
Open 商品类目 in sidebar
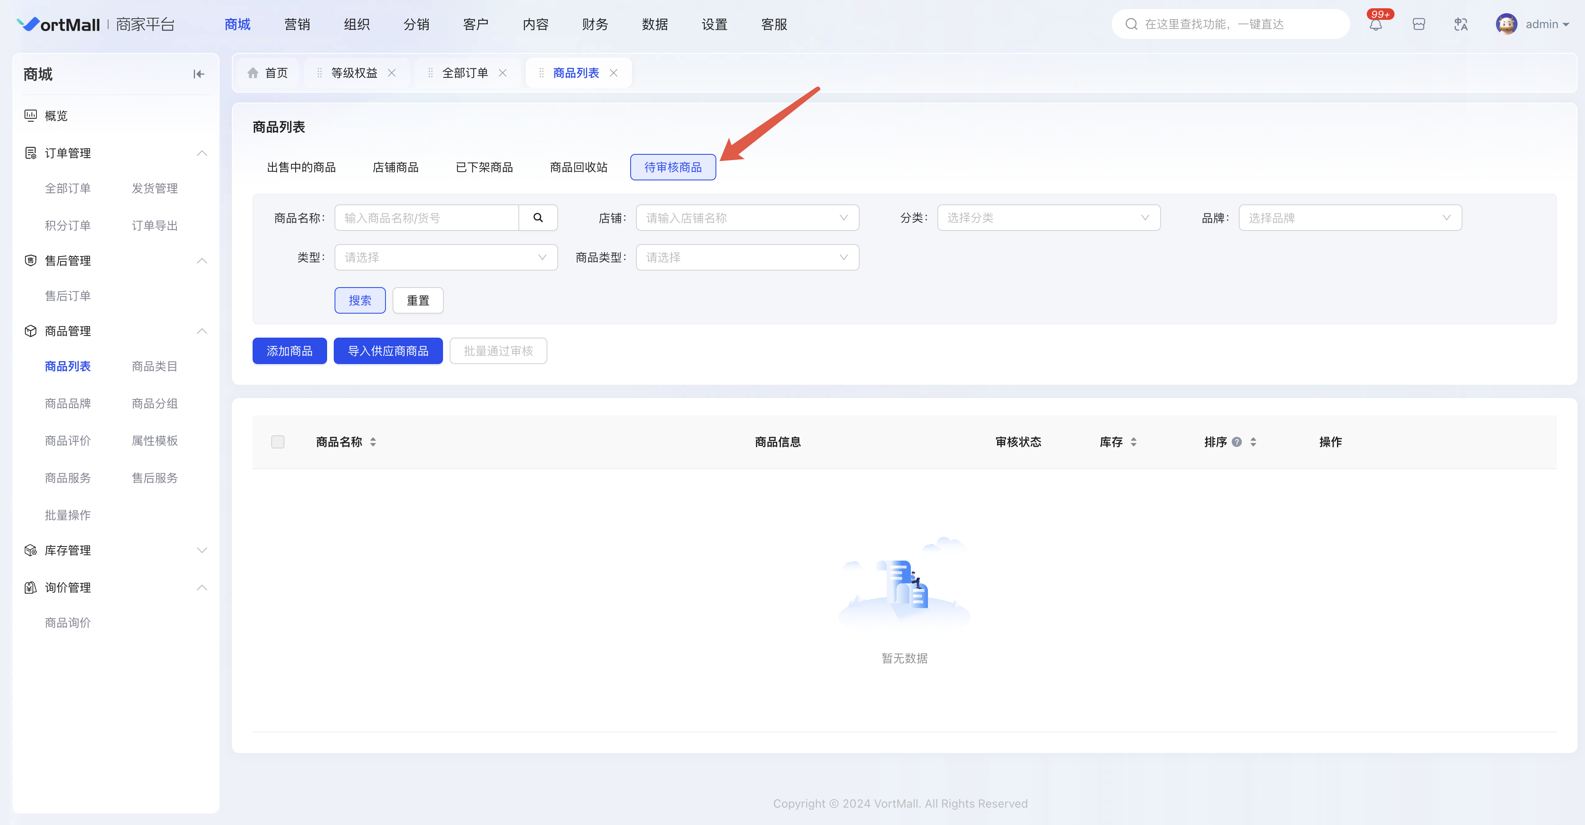pos(154,367)
